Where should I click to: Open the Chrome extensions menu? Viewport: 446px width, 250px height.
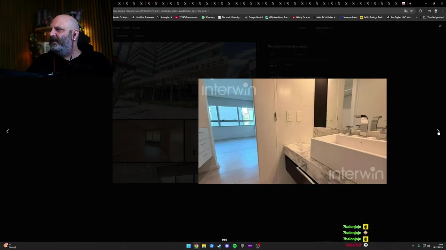pyautogui.click(x=420, y=11)
